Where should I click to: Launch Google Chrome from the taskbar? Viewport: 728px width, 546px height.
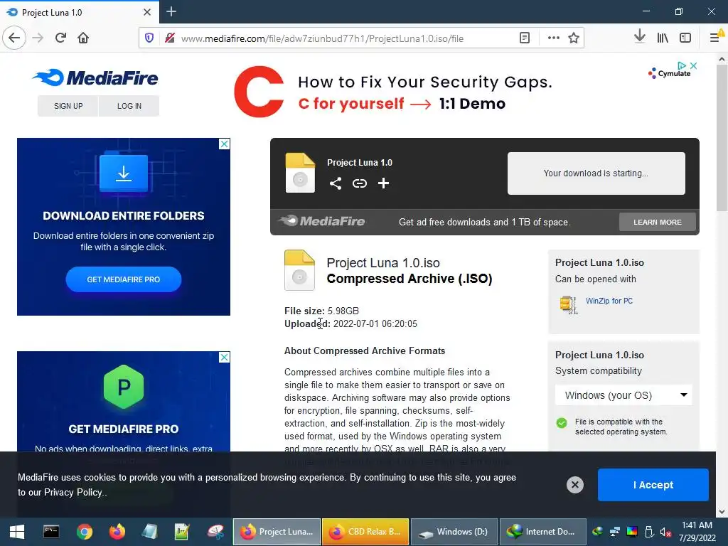pyautogui.click(x=85, y=532)
